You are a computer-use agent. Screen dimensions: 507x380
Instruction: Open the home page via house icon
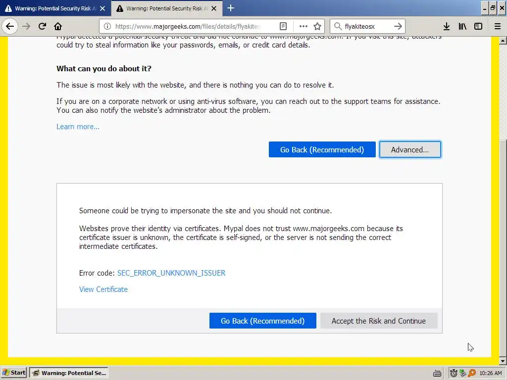pyautogui.click(x=58, y=26)
